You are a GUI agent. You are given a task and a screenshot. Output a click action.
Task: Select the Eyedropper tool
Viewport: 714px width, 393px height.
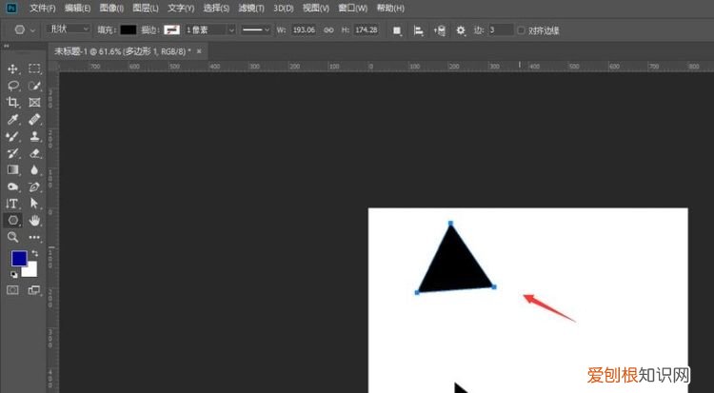[x=13, y=120]
